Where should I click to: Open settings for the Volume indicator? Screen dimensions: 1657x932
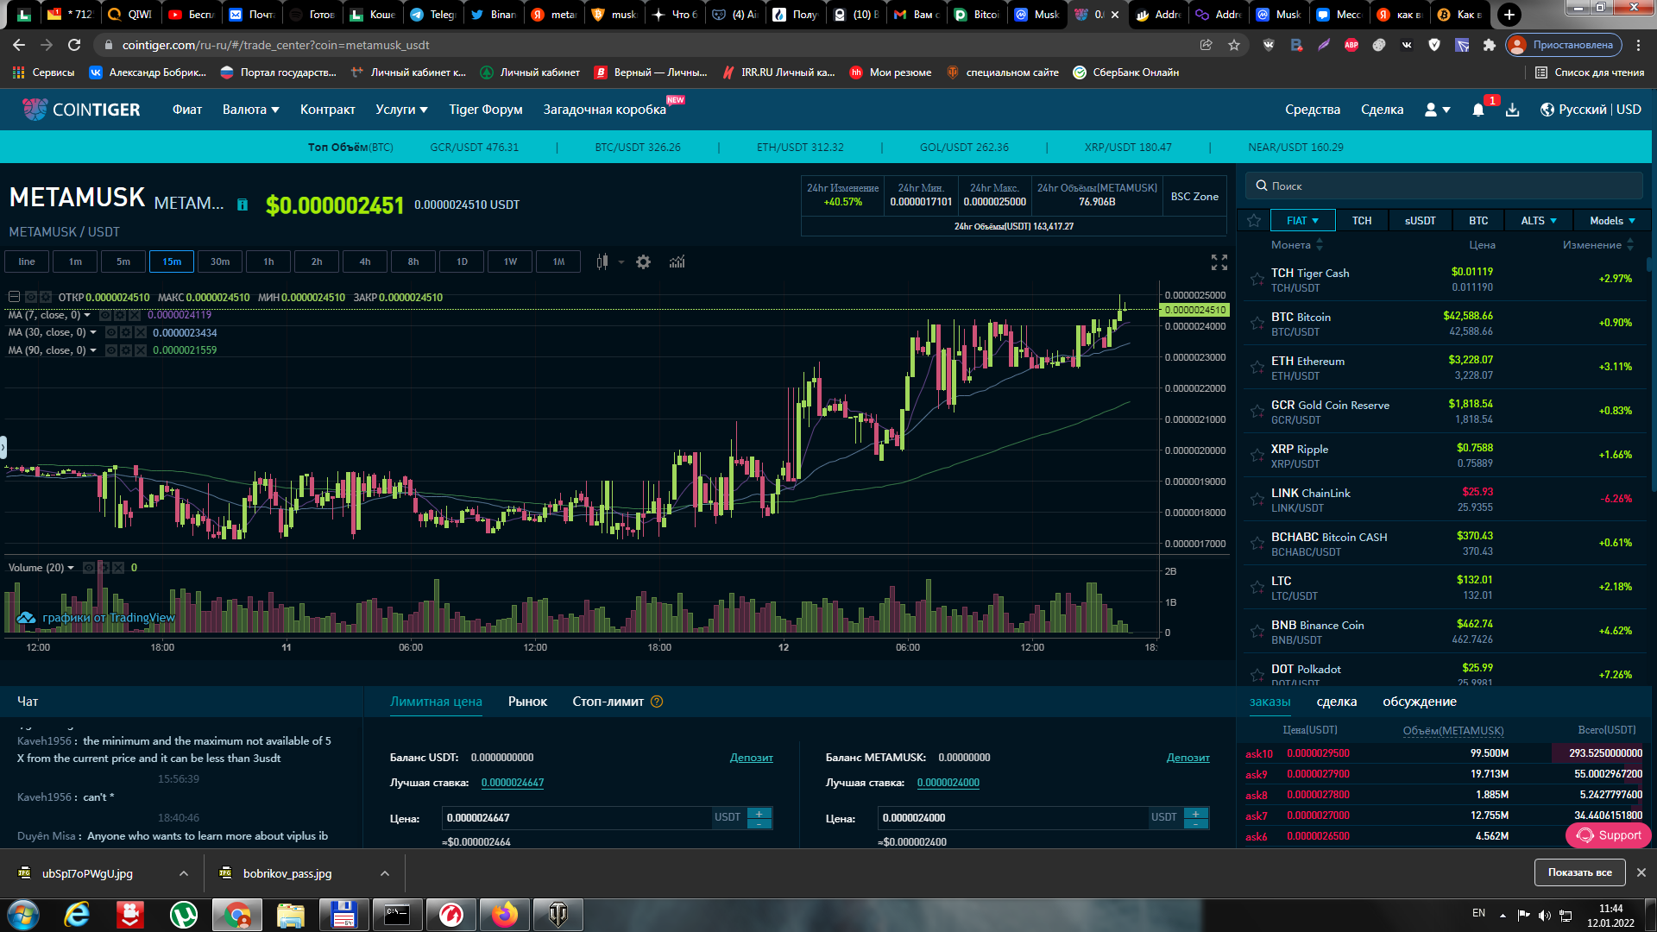[x=104, y=568]
